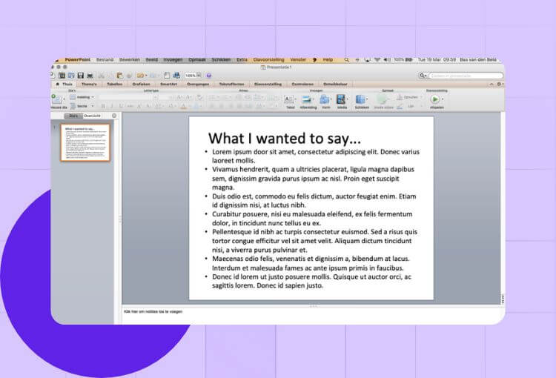Select slide 1 thumbnail

tap(85, 142)
